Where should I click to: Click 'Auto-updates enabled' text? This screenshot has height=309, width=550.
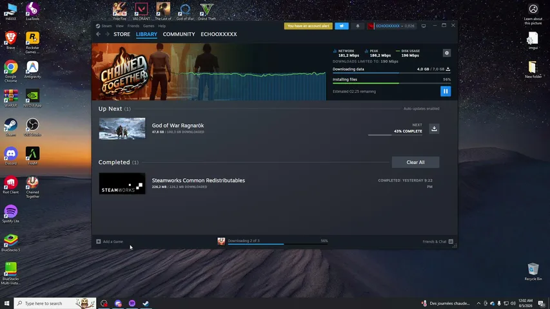(421, 109)
